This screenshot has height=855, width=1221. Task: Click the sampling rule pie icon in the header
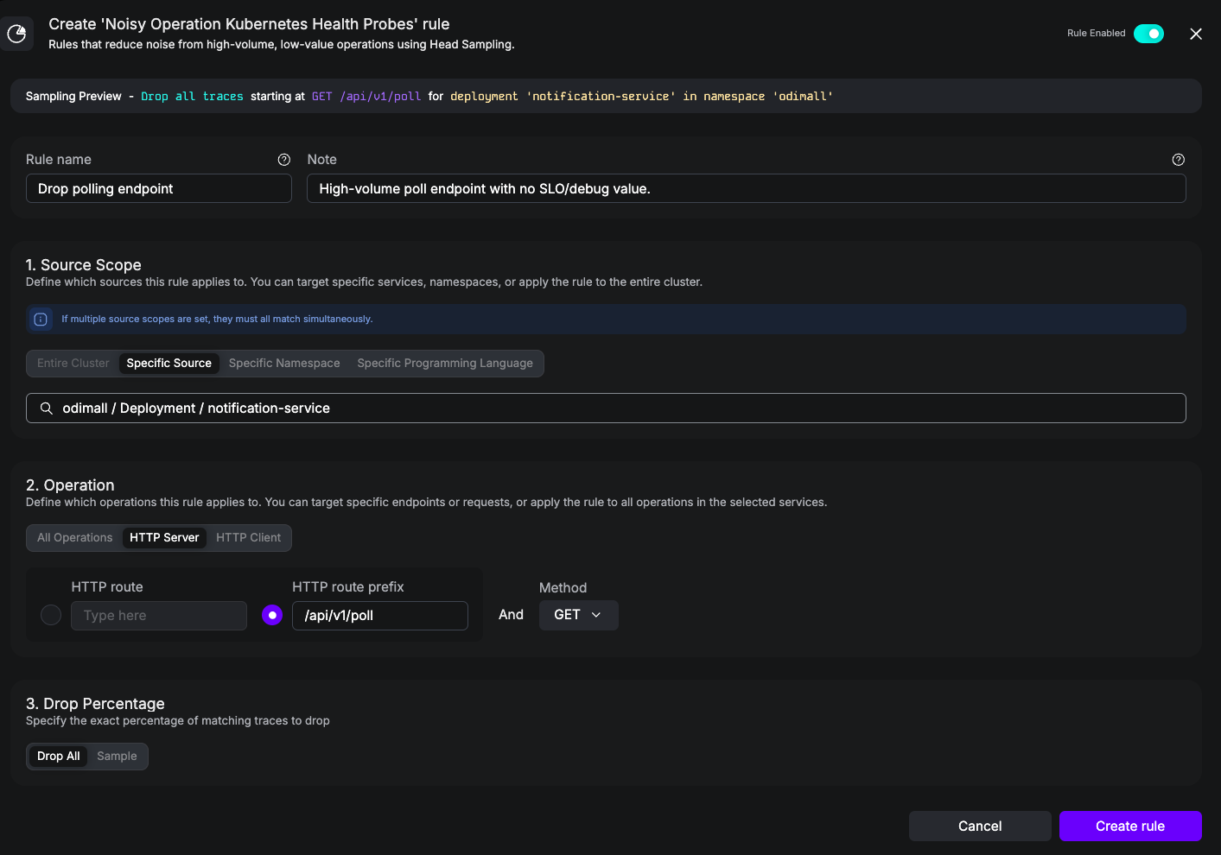pyautogui.click(x=16, y=34)
